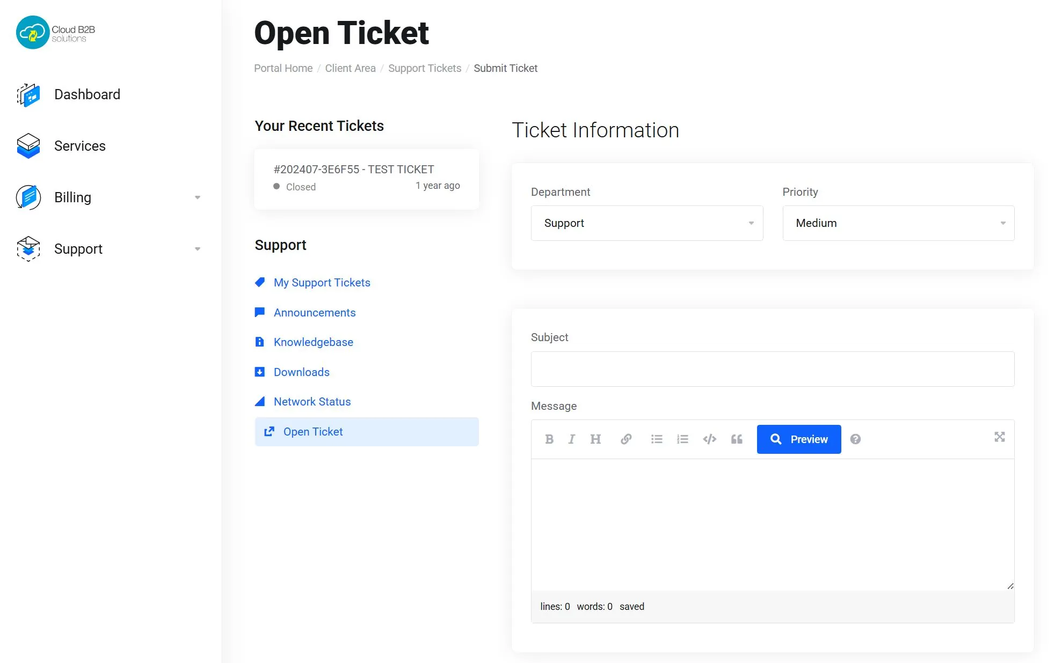The width and height of the screenshot is (1062, 663).
Task: Click the download icon beside Downloads
Action: tap(260, 372)
